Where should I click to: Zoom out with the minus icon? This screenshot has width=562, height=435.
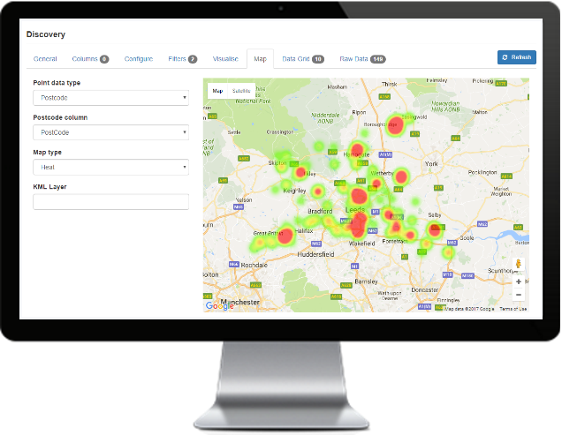[x=519, y=295]
